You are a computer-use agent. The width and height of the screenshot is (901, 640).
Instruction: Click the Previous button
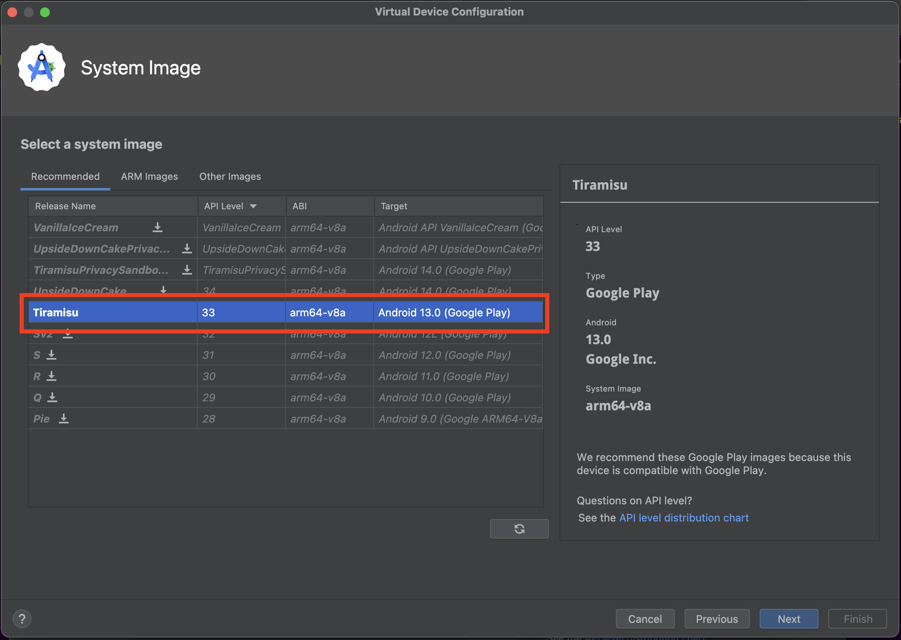tap(717, 619)
